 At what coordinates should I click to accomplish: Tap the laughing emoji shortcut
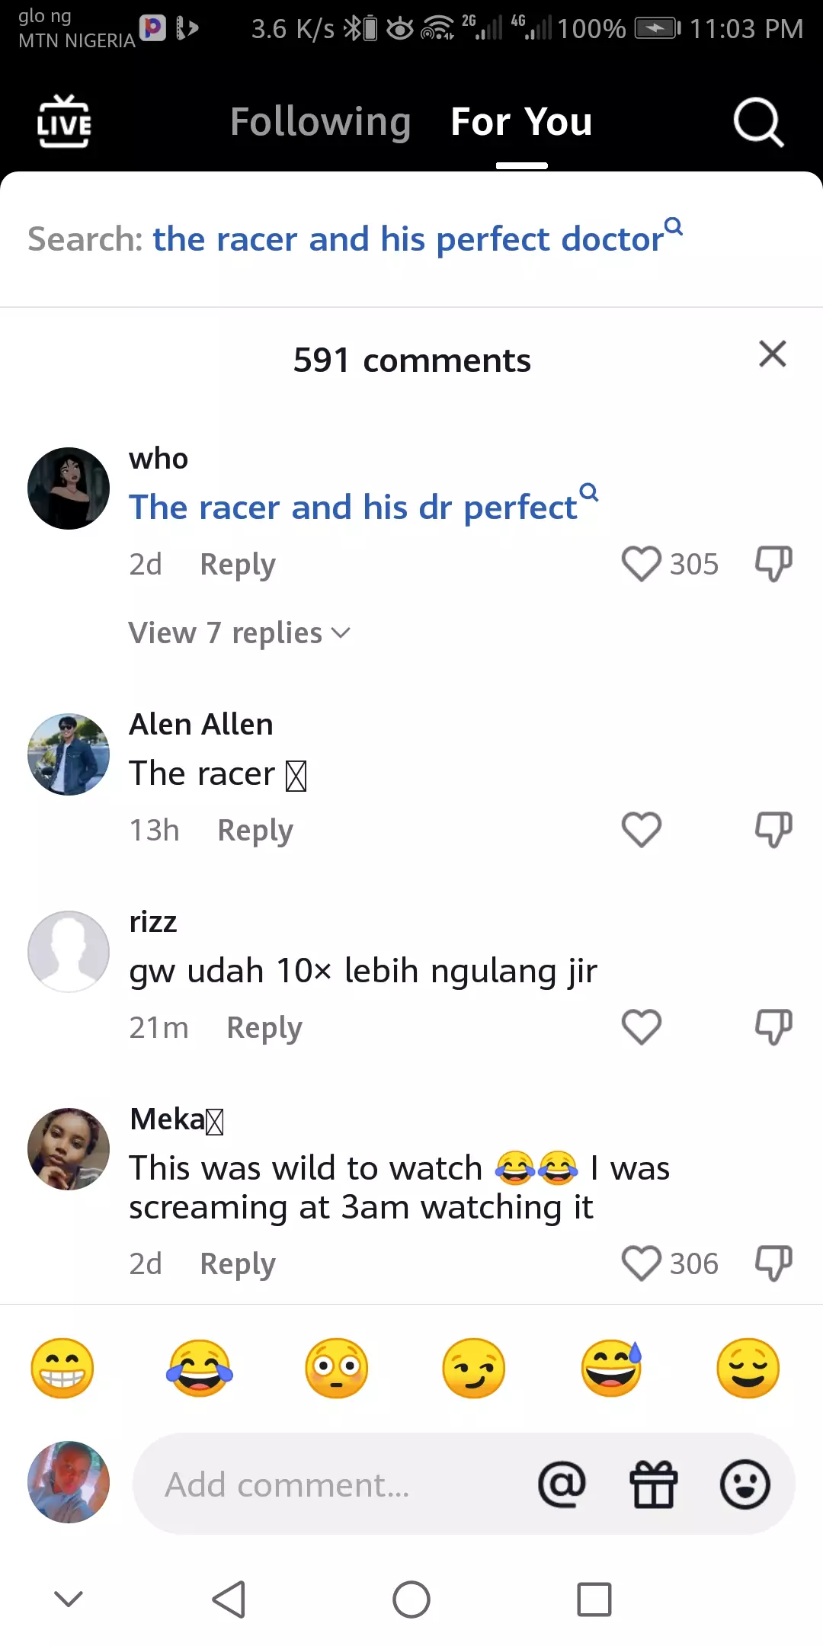(x=200, y=1368)
